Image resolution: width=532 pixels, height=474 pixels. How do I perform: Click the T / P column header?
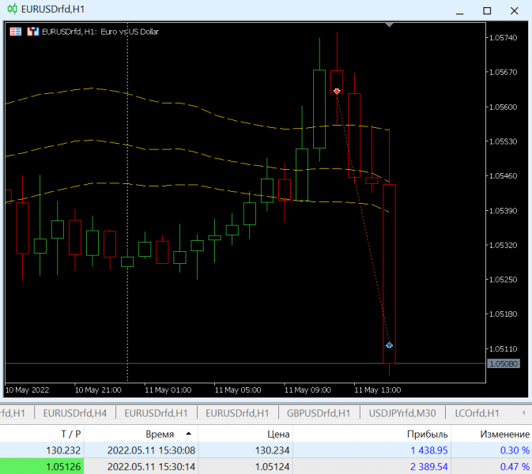coord(71,434)
